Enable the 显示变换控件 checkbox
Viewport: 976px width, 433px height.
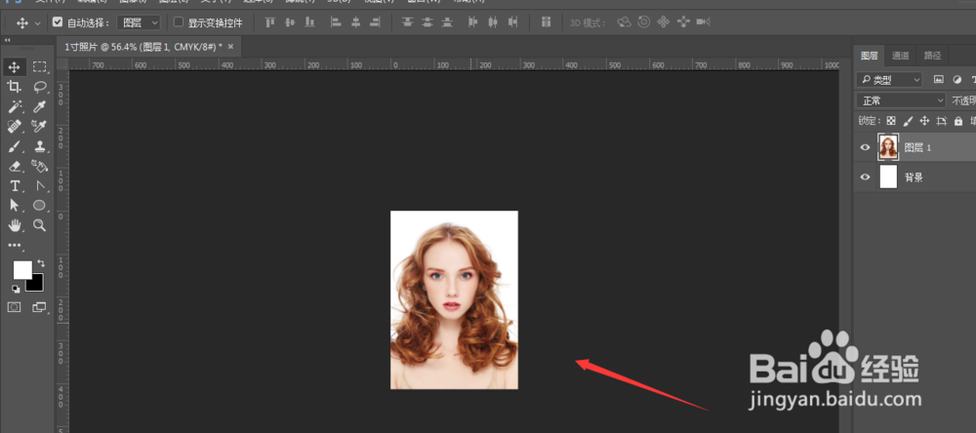pos(179,22)
